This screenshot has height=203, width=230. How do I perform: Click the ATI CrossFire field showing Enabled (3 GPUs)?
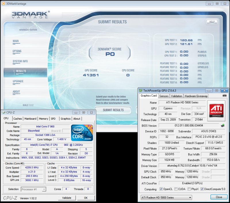(192, 183)
